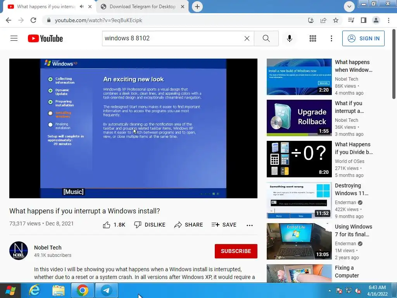The image size is (397, 298).
Task: Share this page using the address bar share icon
Action: 323,20
